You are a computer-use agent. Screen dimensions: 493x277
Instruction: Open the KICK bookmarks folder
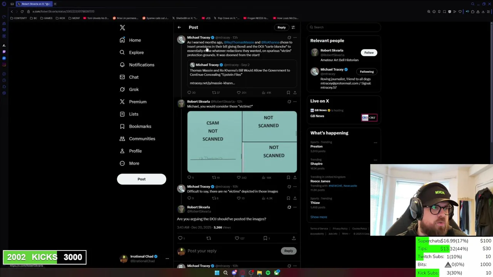[60, 18]
